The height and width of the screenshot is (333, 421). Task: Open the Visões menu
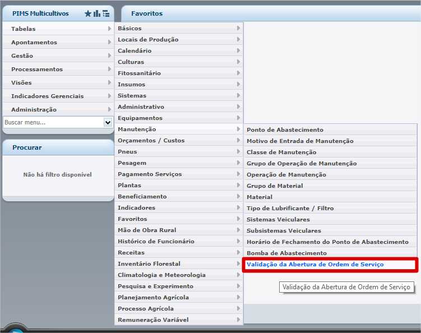pos(58,82)
